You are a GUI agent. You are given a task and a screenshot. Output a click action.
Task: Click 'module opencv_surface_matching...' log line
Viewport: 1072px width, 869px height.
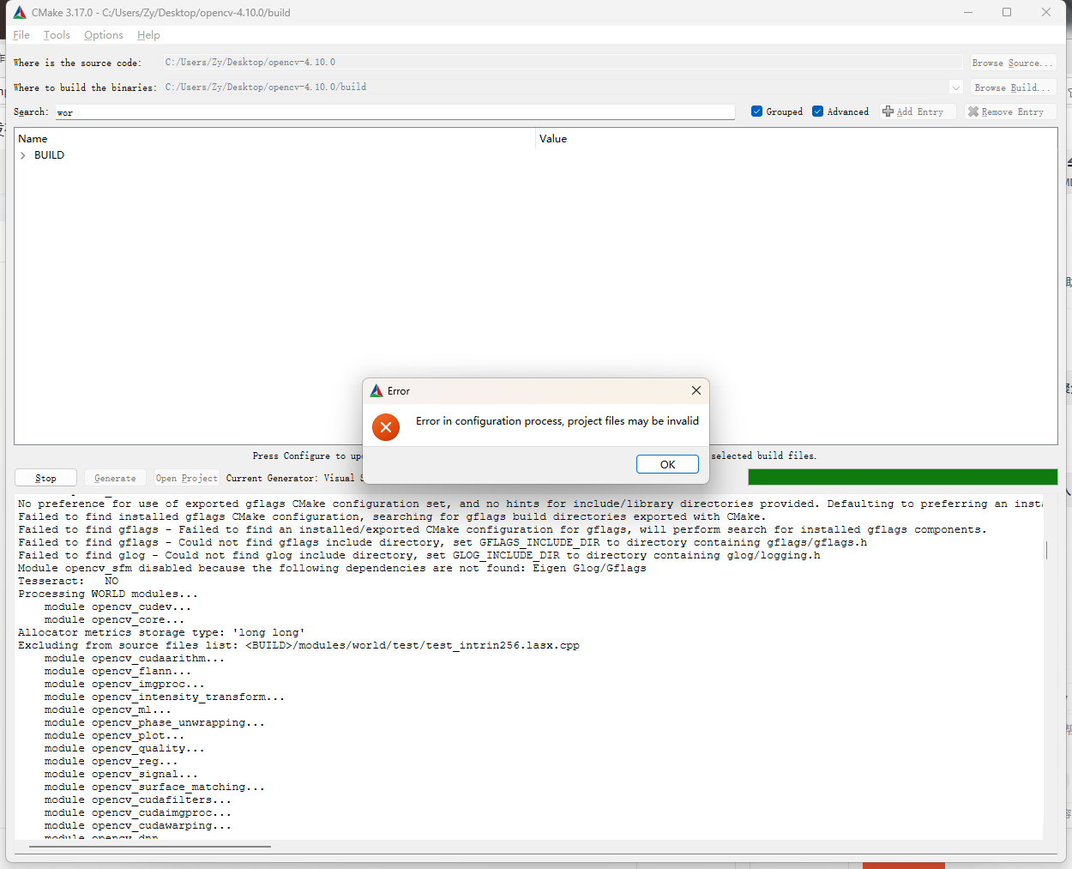point(154,787)
